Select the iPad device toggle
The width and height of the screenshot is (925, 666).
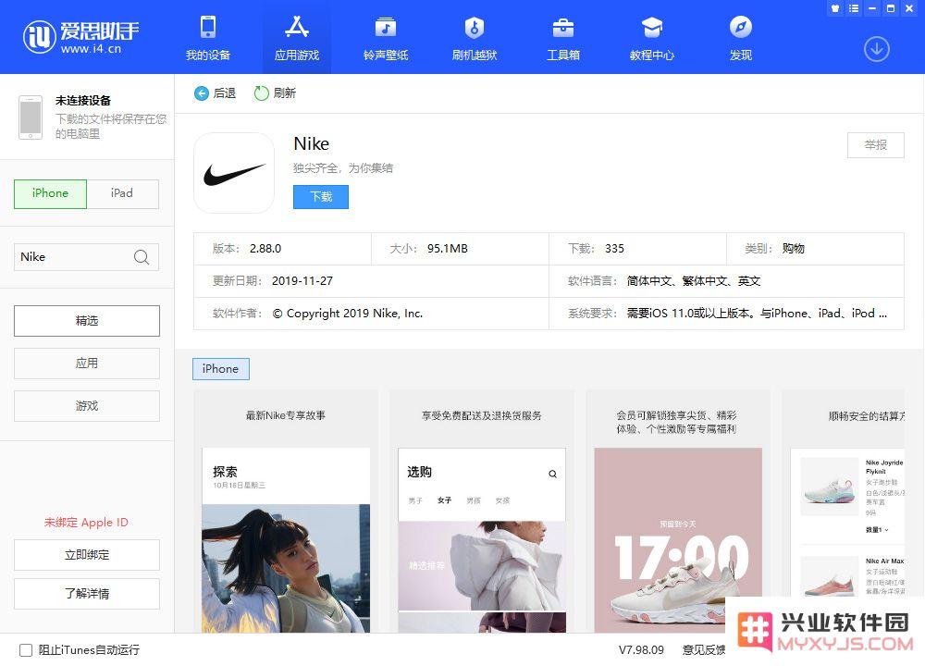(122, 193)
